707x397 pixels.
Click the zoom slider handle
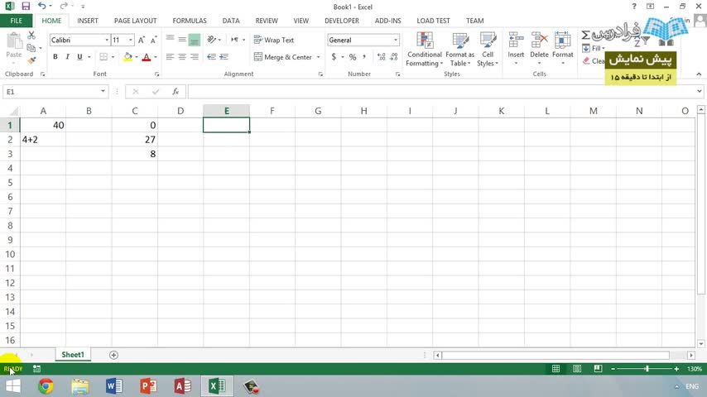[647, 369]
